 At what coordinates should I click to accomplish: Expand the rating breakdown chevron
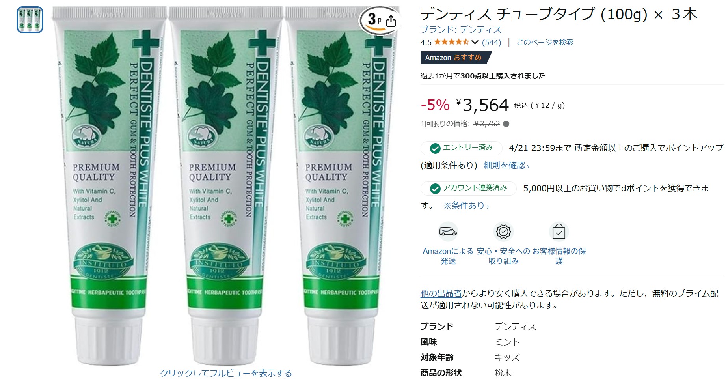475,42
